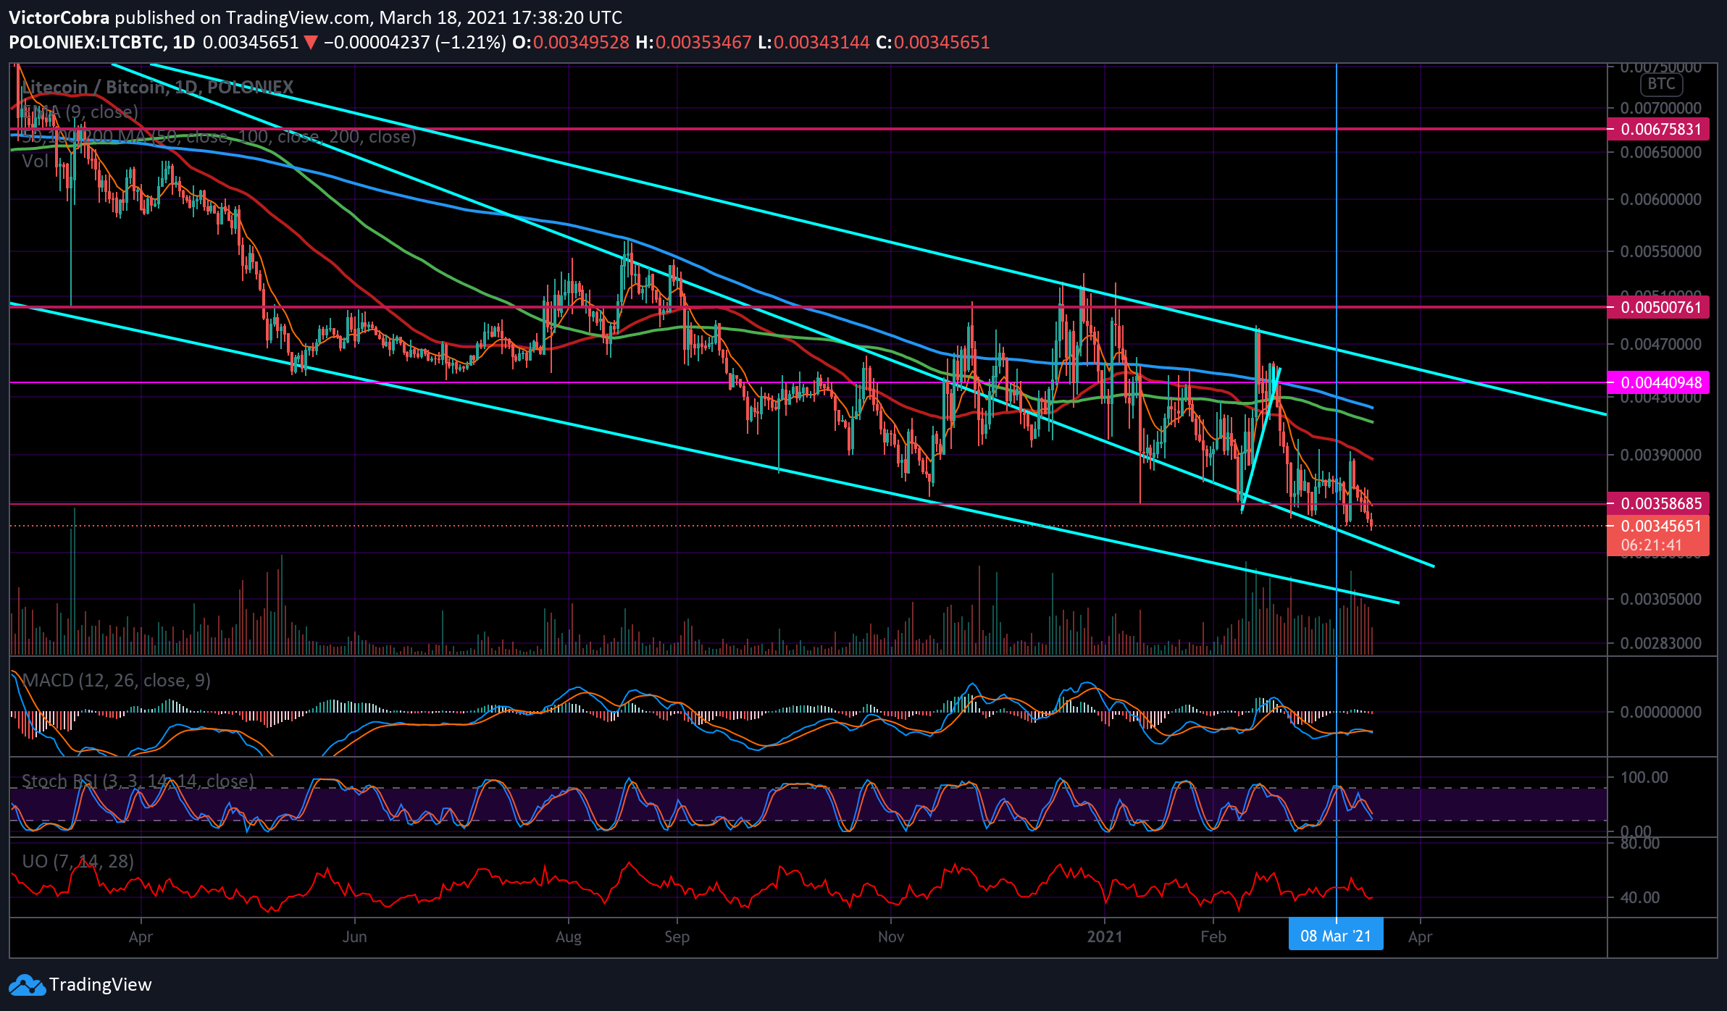Image resolution: width=1727 pixels, height=1011 pixels.
Task: Click the Apr label at left of time axis
Action: 141,936
